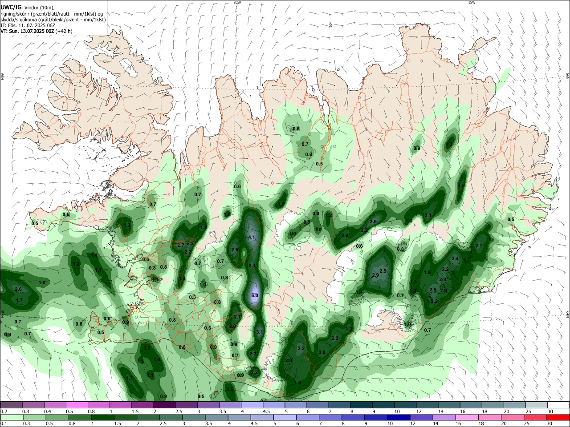
Task: Click the dusky mauve first swatch of upper legend
Action: [x=11, y=405]
